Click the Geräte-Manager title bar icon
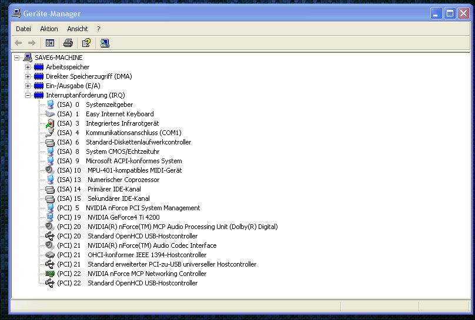The width and height of the screenshot is (475, 320). tap(16, 13)
